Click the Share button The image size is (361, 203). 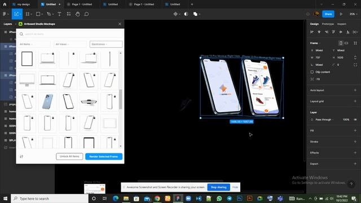click(328, 14)
